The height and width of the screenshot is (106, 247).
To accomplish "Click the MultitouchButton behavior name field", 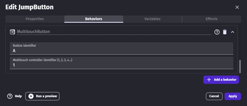I will 114,32.
